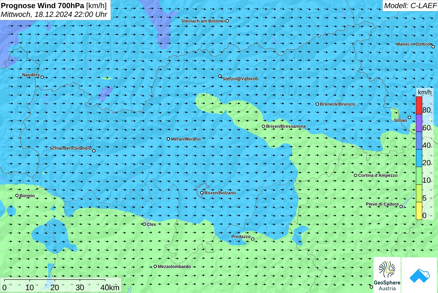Click the Meran/Merano location marker
Image resolution: width=438 pixels, height=293 pixels.
(168, 139)
